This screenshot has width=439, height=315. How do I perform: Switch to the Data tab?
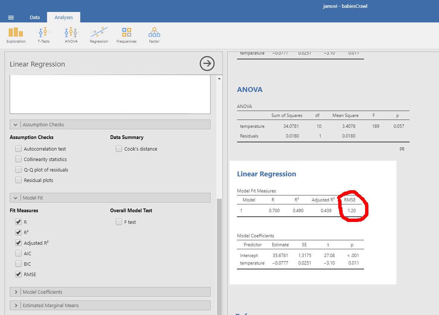(34, 17)
